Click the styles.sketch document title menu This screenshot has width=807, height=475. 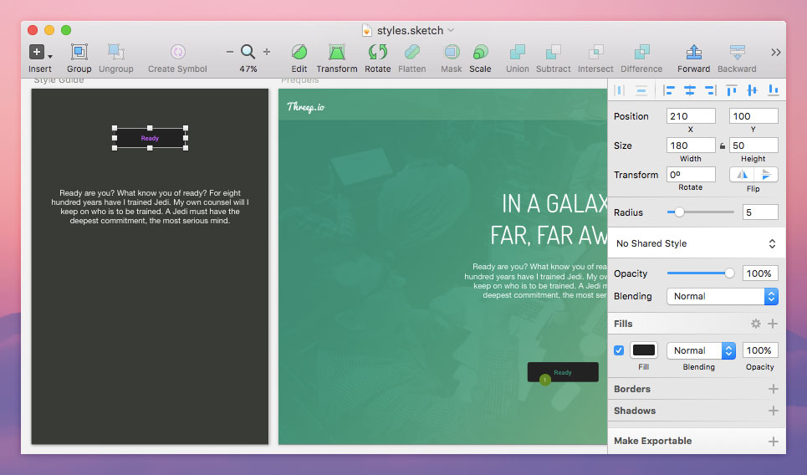(409, 30)
